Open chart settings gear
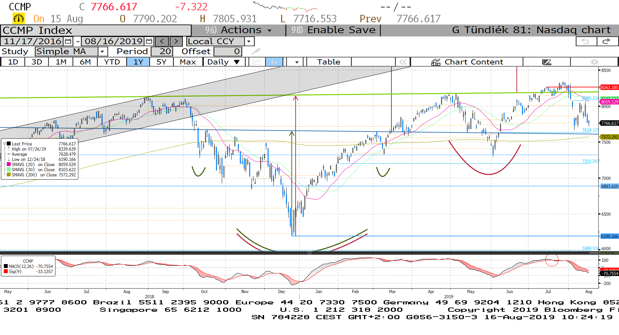Image resolution: width=619 pixels, height=335 pixels. (x=594, y=62)
